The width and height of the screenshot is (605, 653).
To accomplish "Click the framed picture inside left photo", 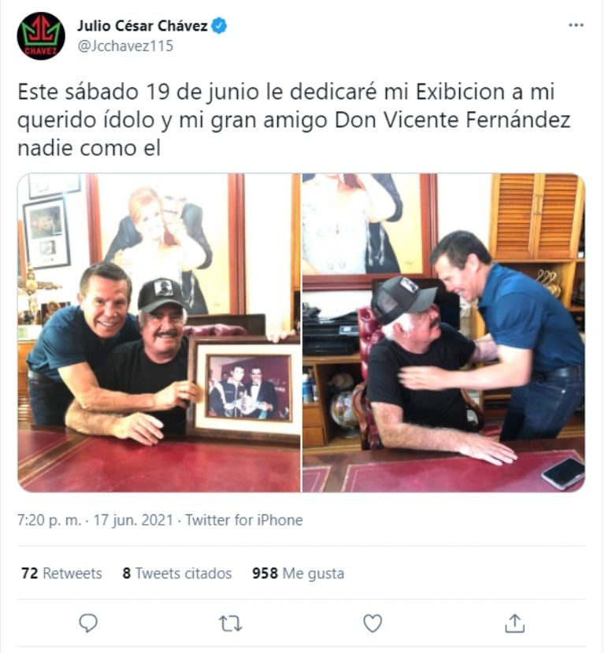I will pyautogui.click(x=246, y=388).
